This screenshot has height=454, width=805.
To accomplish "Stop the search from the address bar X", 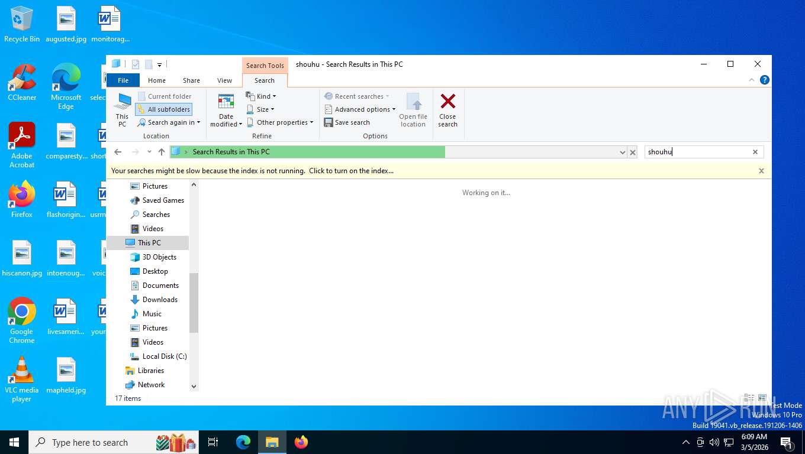I will click(x=633, y=152).
